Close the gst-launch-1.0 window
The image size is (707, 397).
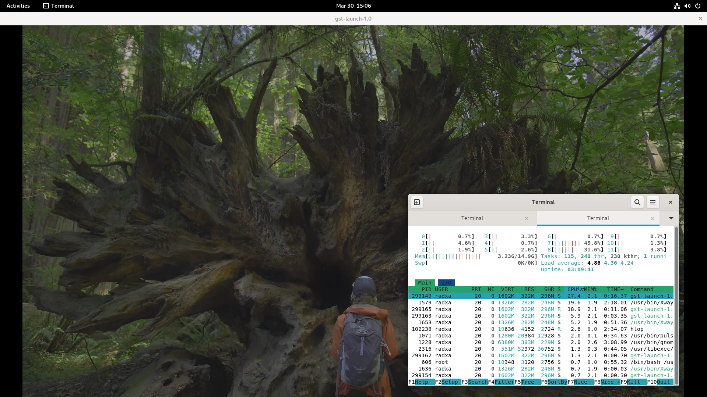[x=700, y=18]
